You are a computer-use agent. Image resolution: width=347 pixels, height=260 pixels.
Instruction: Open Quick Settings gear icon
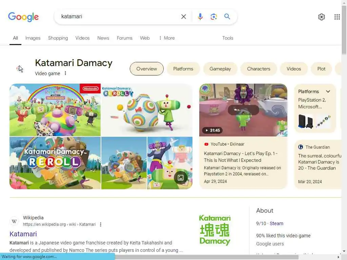pyautogui.click(x=321, y=17)
